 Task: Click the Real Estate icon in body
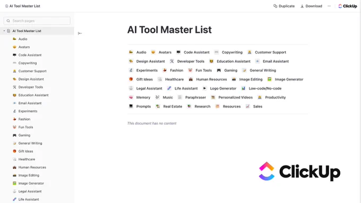(x=158, y=106)
